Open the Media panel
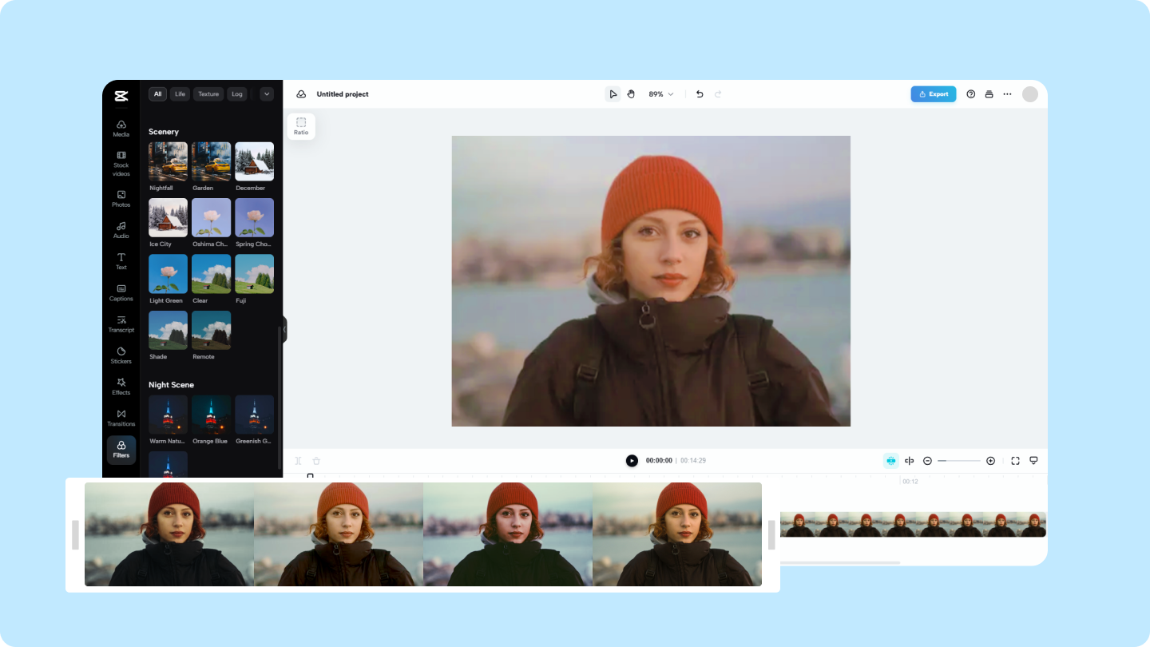This screenshot has width=1150, height=647. [x=121, y=129]
